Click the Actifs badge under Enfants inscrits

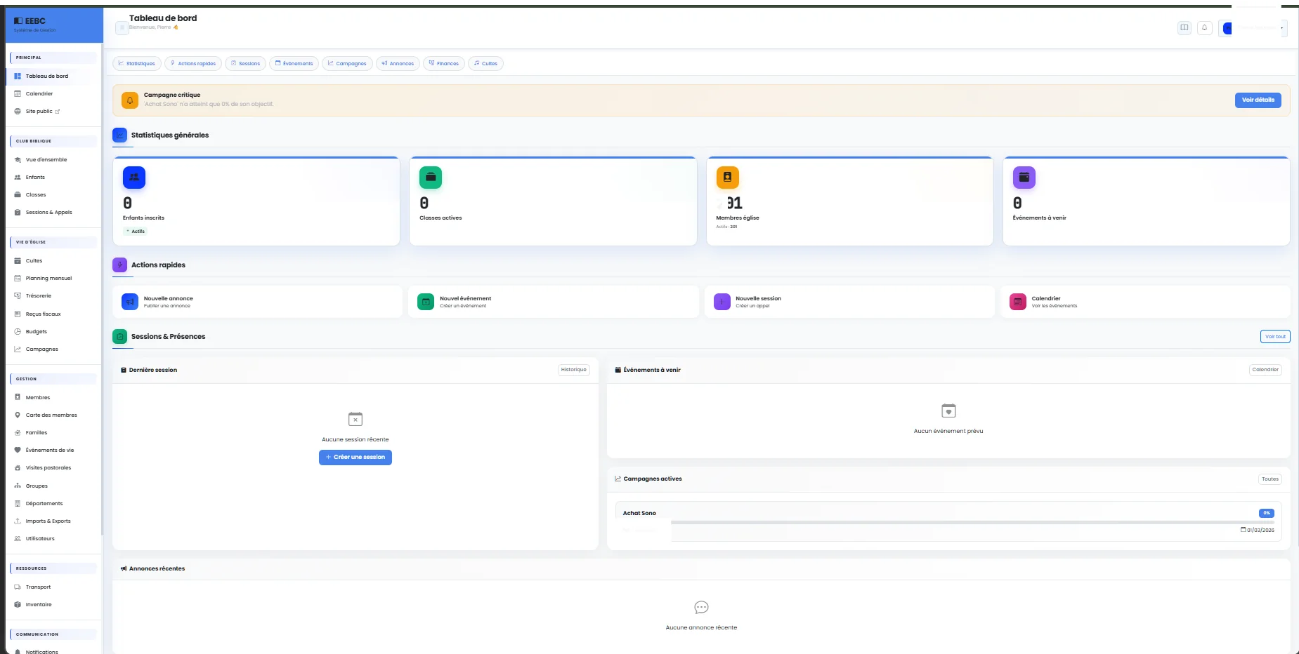click(x=136, y=231)
